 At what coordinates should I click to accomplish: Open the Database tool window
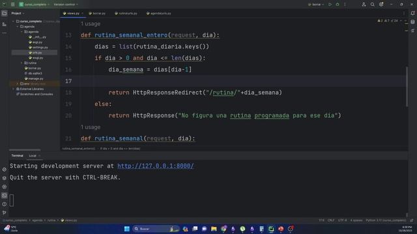point(412,22)
